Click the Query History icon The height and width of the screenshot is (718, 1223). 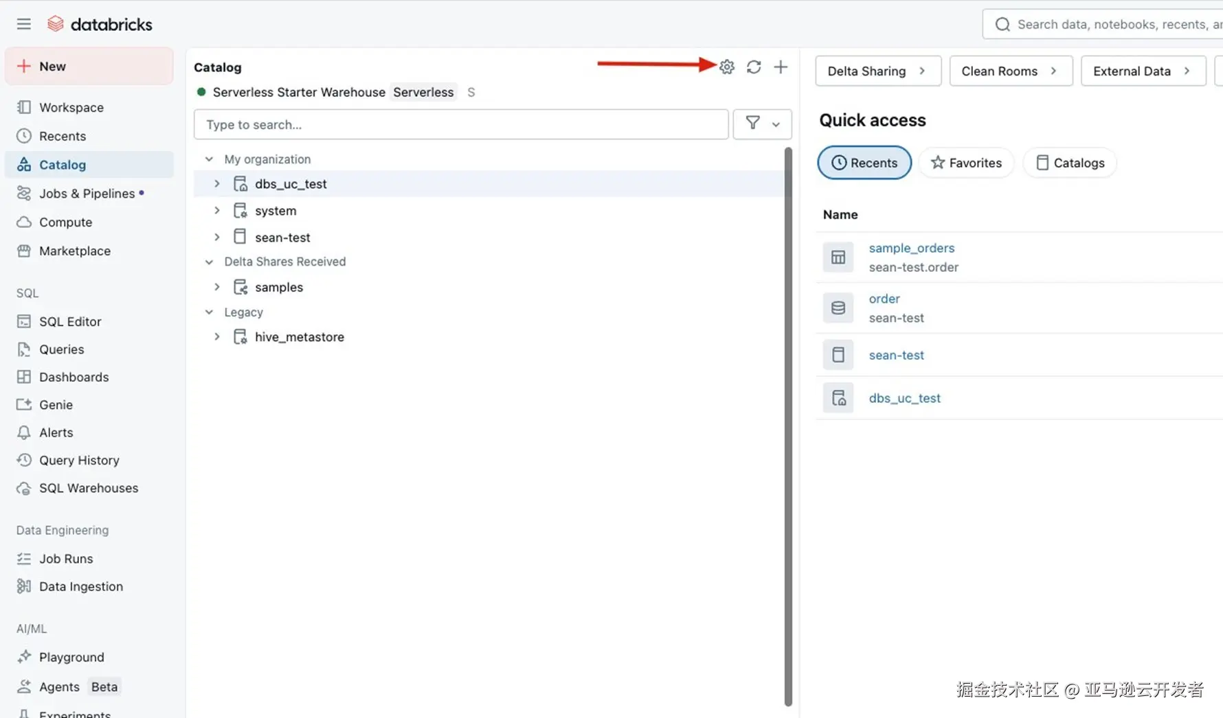[24, 461]
